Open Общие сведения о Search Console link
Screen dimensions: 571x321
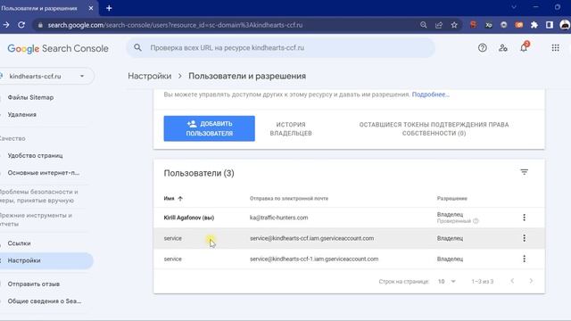point(44,301)
